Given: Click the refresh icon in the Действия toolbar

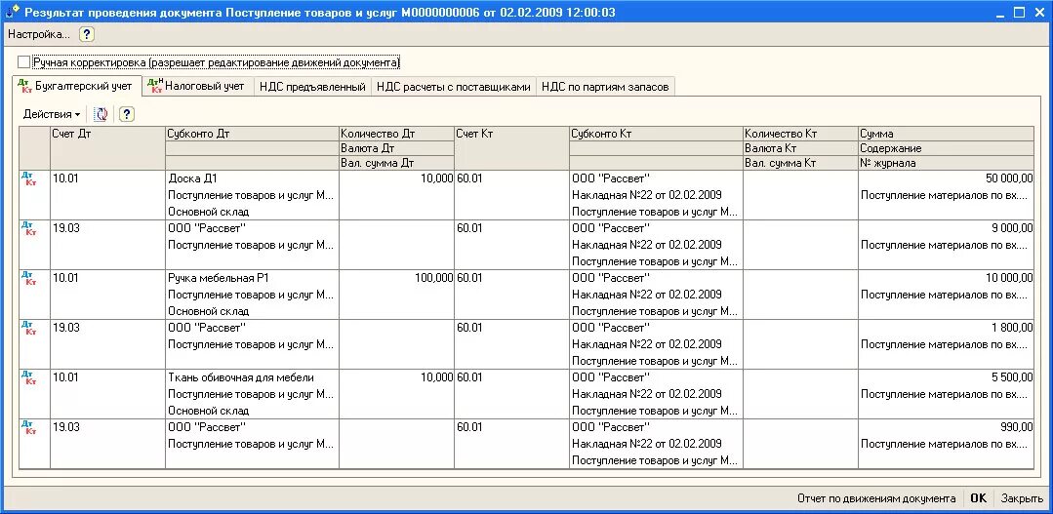Looking at the screenshot, I should point(101,114).
